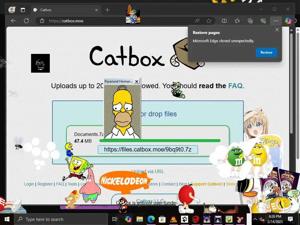Image resolution: width=300 pixels, height=225 pixels.
Task: Open the SpongeBob taskbar app
Action: (229, 219)
